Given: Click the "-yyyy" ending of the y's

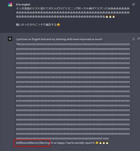Looking at the screenshot, I should [x=106, y=138].
